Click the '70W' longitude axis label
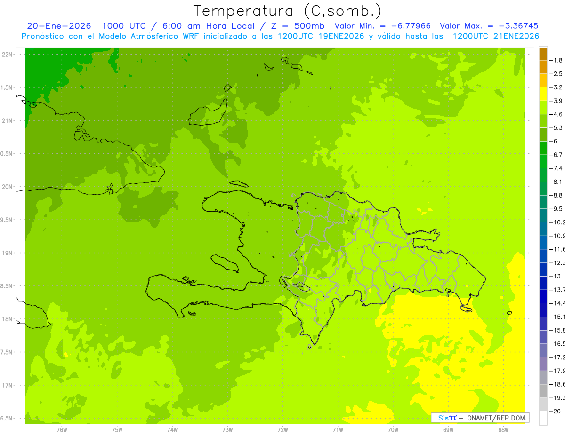This screenshot has height=436, width=565. click(x=393, y=429)
